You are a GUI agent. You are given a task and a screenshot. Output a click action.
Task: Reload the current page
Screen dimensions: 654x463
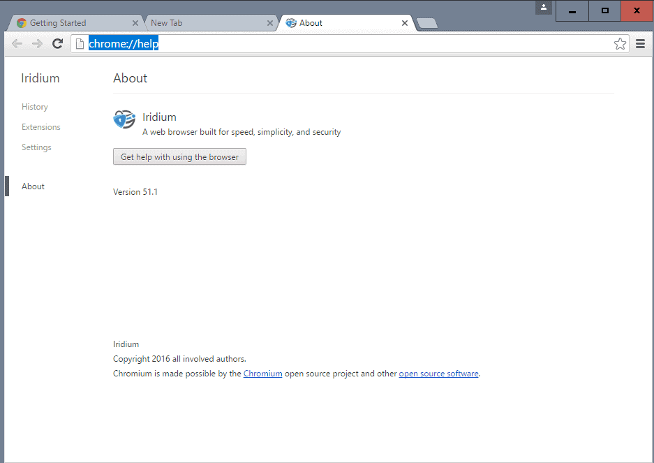click(57, 43)
